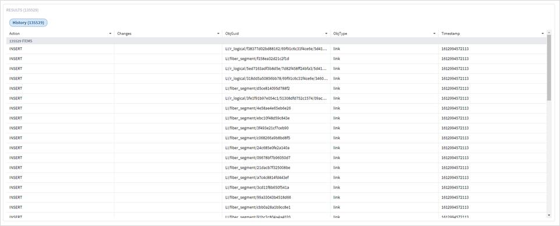
Task: Select ObjGuid LI/r_logical/f38377d02bd88162 cell
Action: tap(276, 48)
